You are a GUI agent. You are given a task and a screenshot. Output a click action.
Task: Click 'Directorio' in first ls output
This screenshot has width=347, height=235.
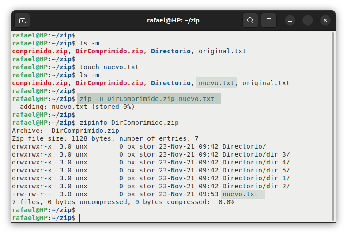coord(170,51)
